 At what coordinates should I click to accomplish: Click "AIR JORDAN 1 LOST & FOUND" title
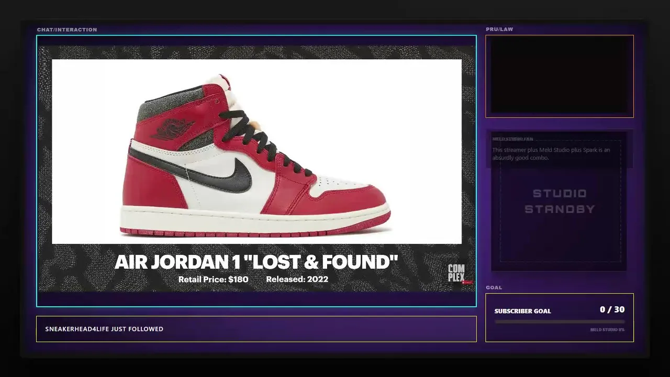(256, 262)
